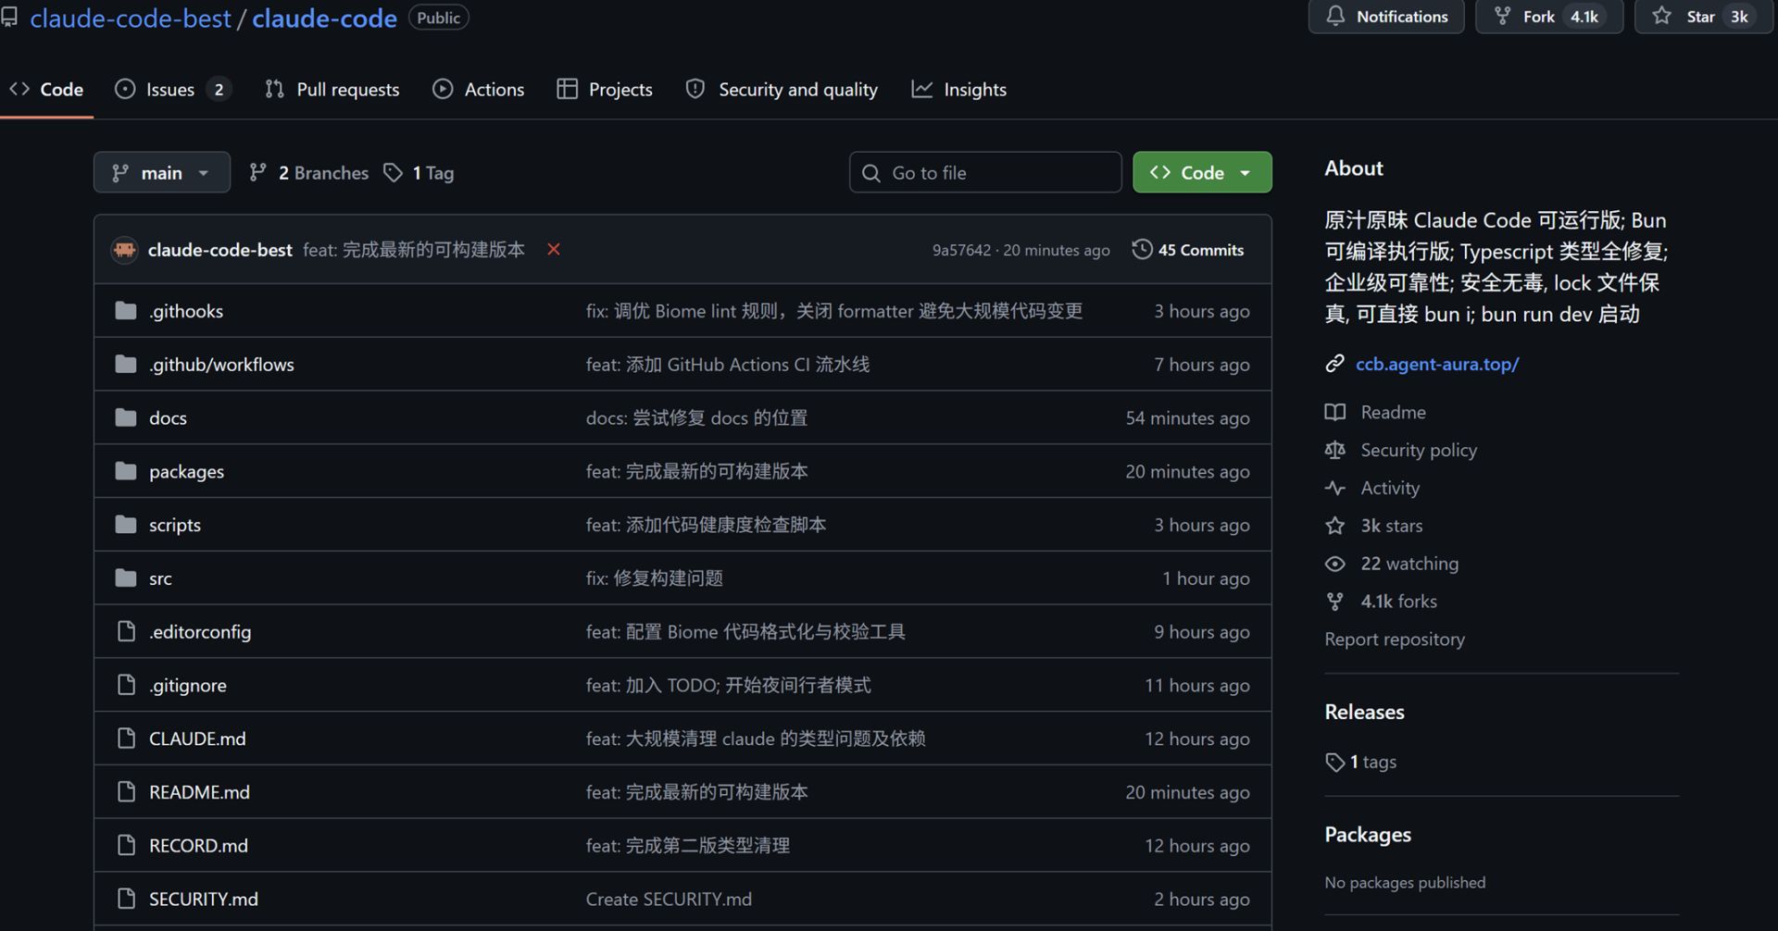Click the tag icon next to 1 Tag

coord(394,173)
